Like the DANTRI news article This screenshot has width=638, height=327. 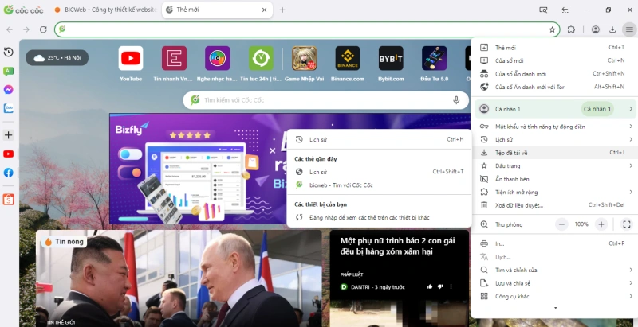[430, 287]
